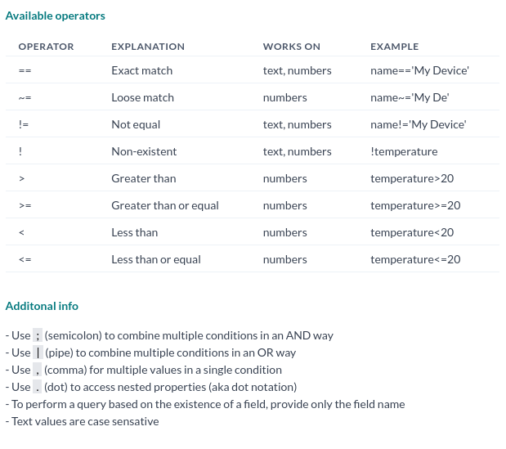Select the "Non-existent" explanation cell
The width and height of the screenshot is (506, 449).
[x=144, y=151]
